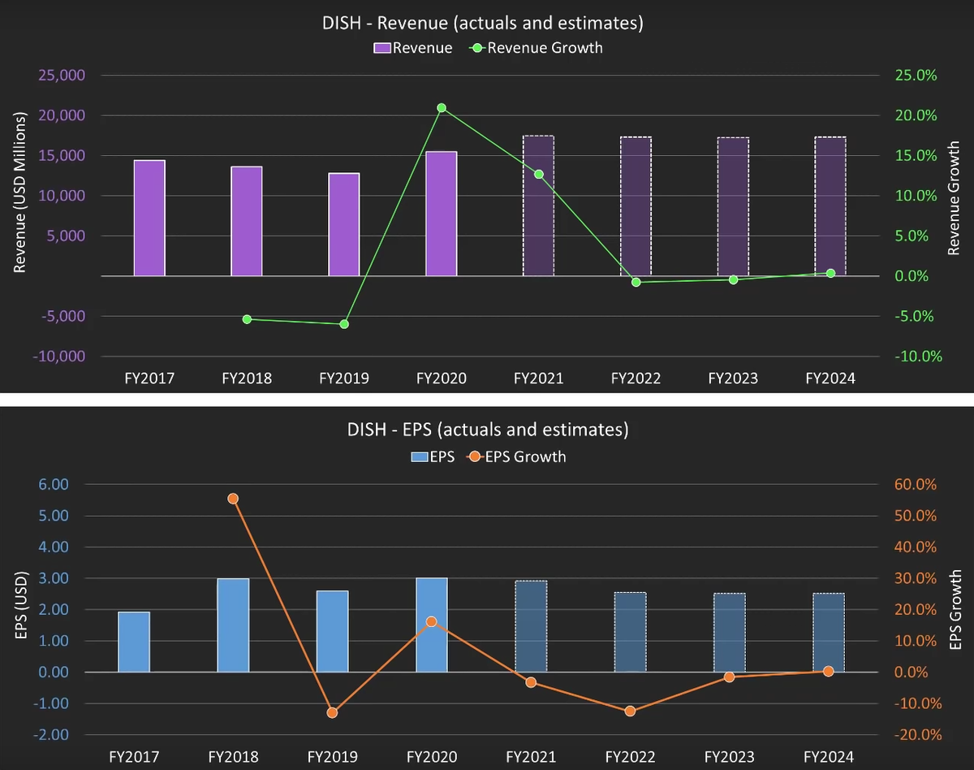
Task: Click the '25,000' revenue axis label
Action: pos(62,76)
